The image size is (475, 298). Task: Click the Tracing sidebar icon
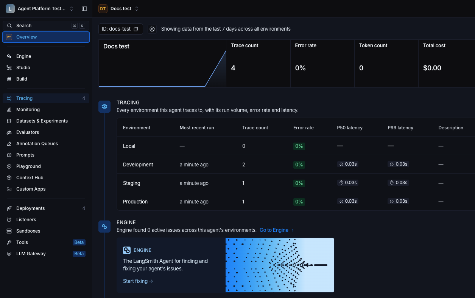[9, 98]
